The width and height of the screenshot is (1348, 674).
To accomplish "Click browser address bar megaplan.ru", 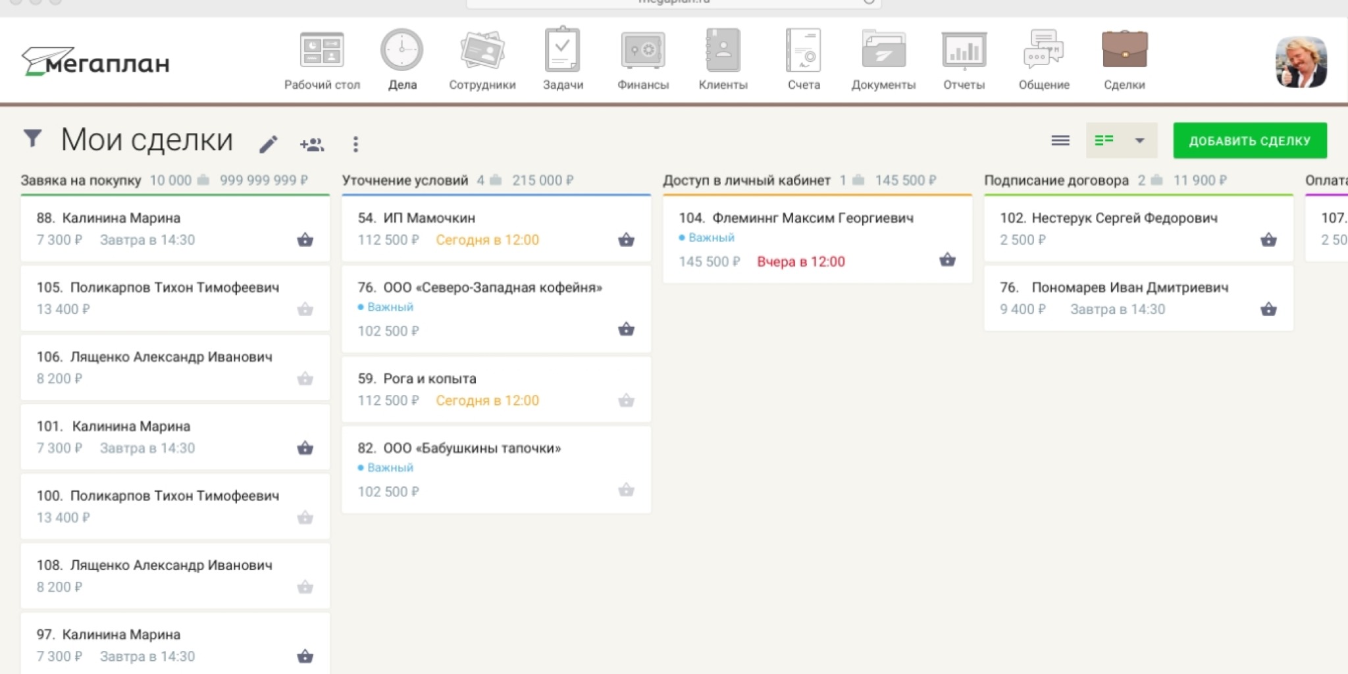I will (674, 3).
